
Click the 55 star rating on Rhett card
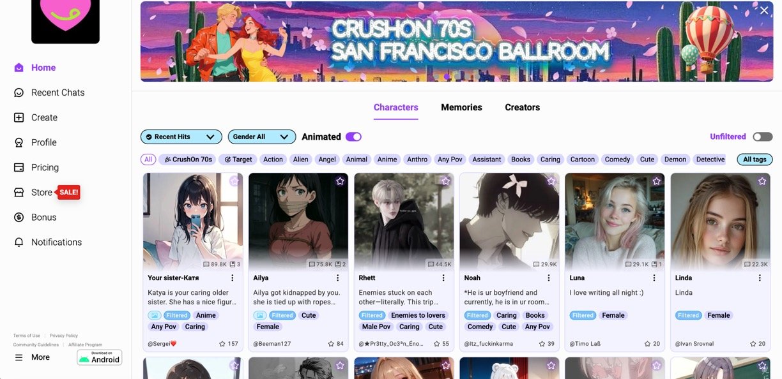point(441,344)
